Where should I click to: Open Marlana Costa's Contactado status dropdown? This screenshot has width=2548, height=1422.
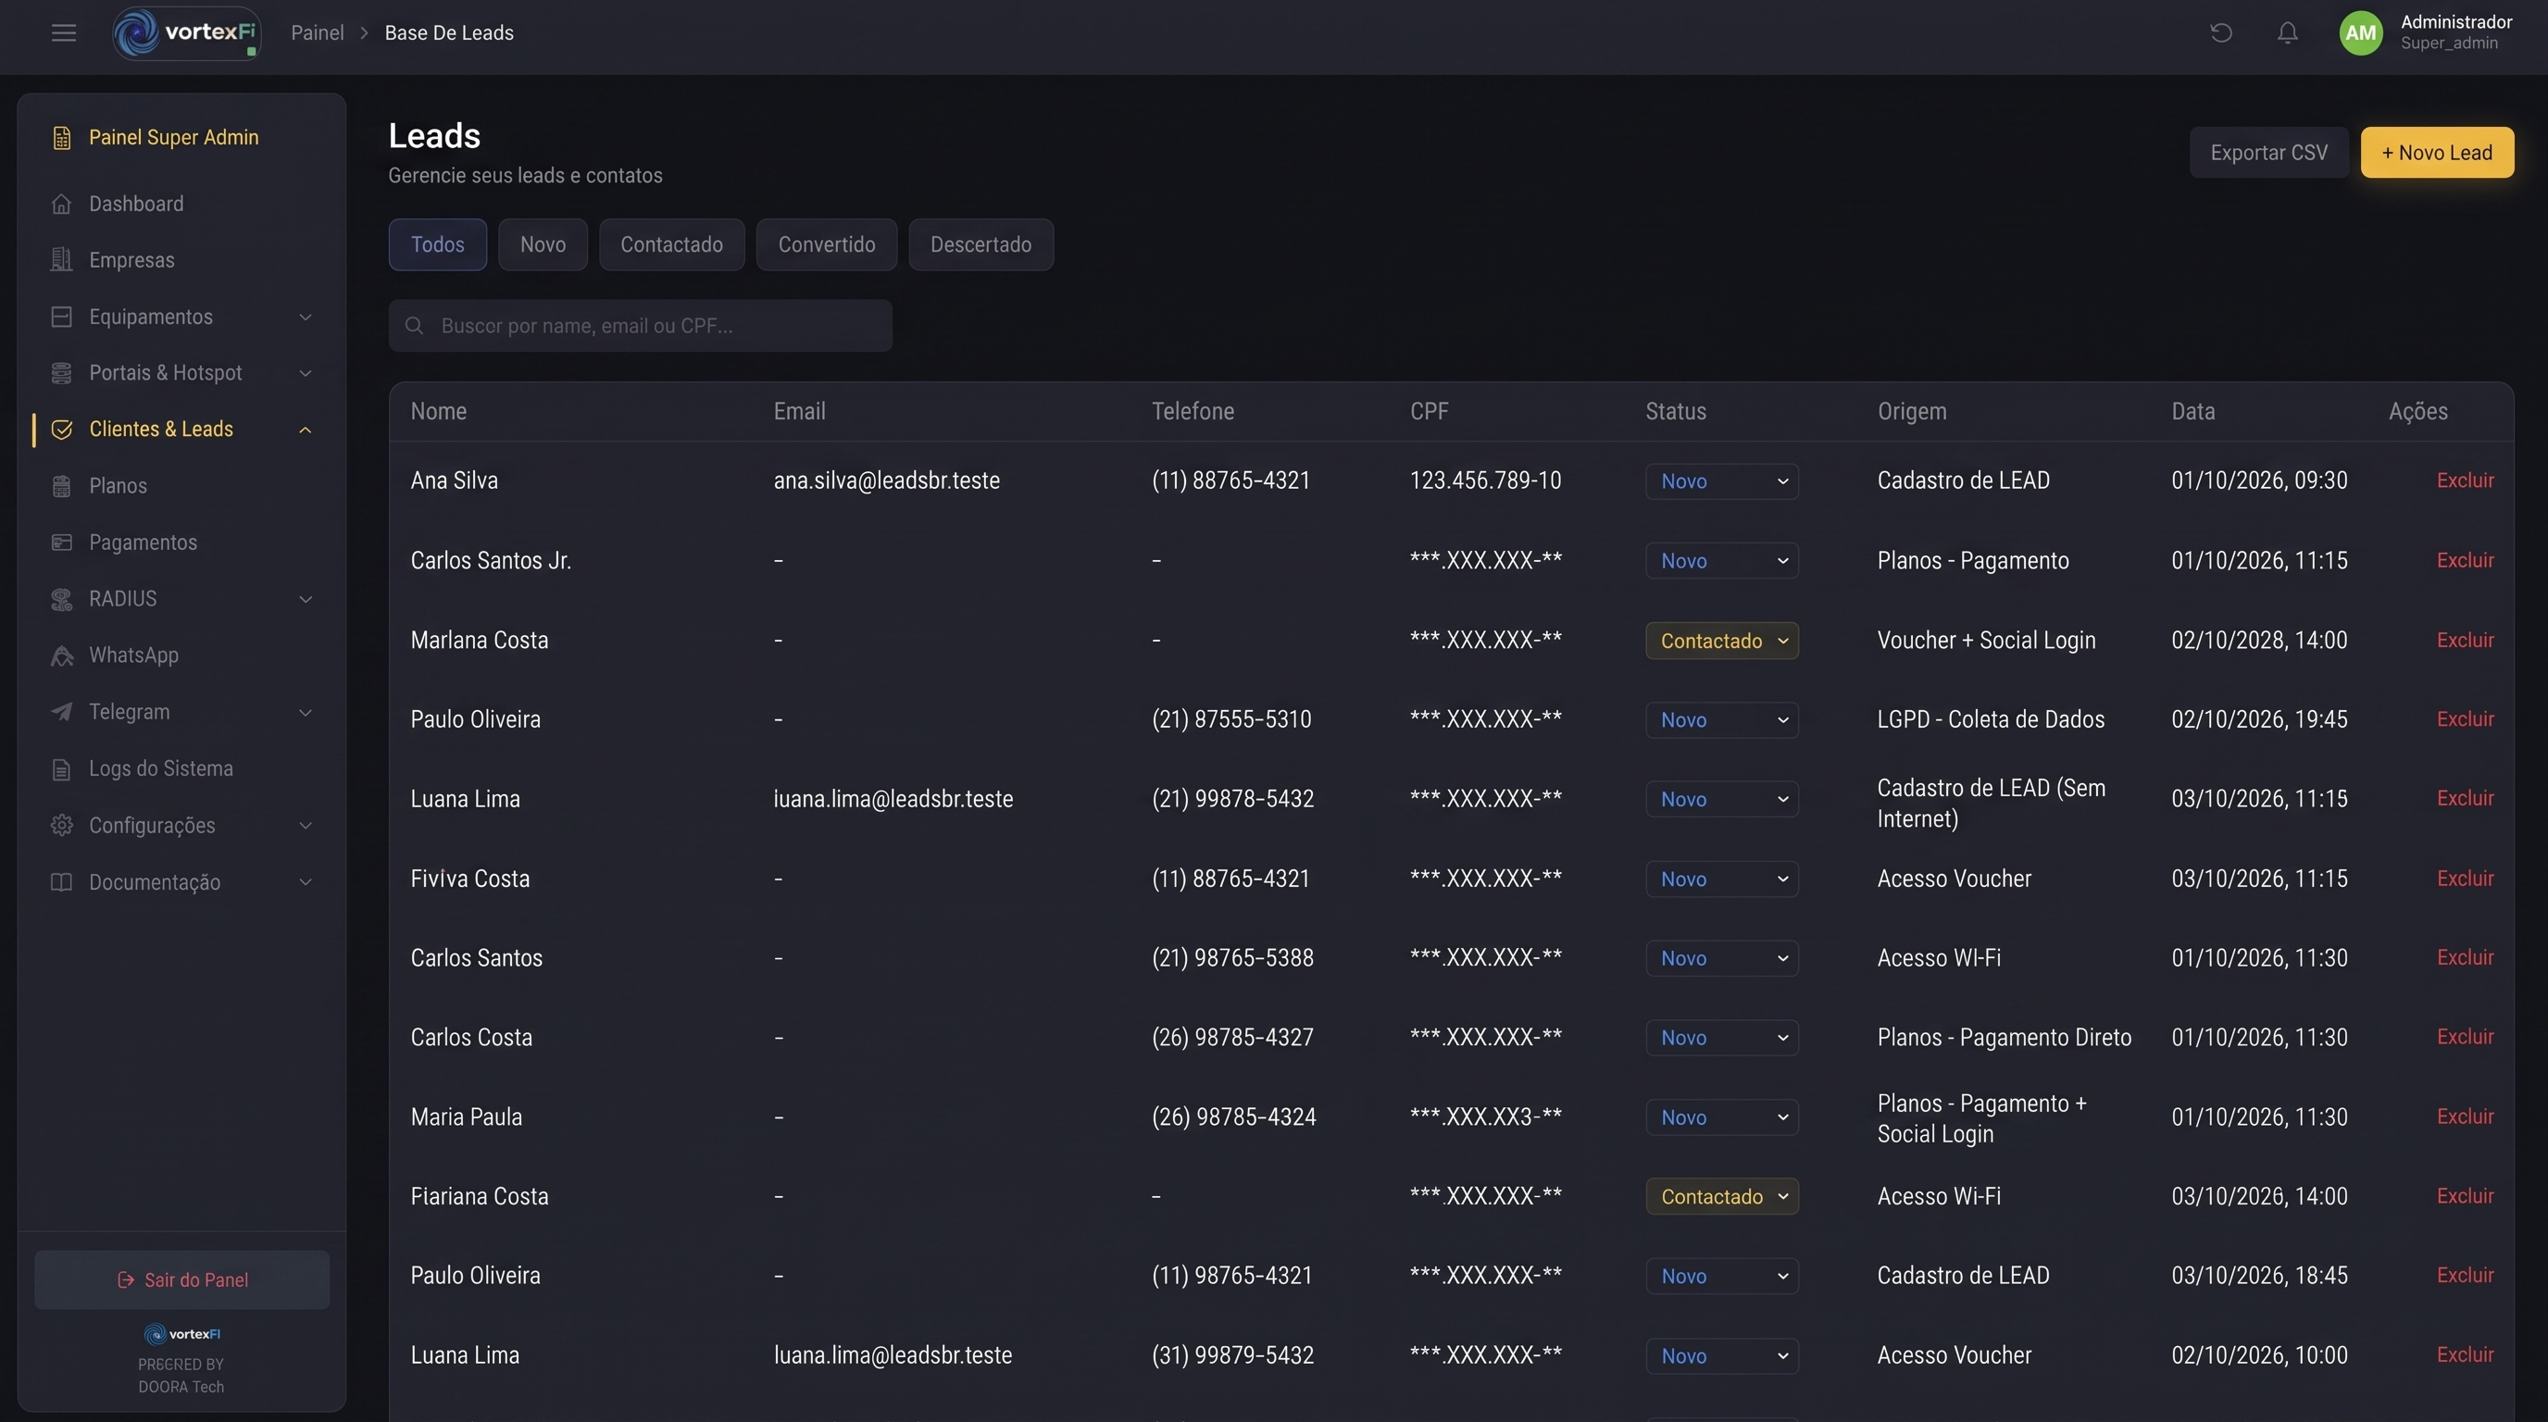1721,641
